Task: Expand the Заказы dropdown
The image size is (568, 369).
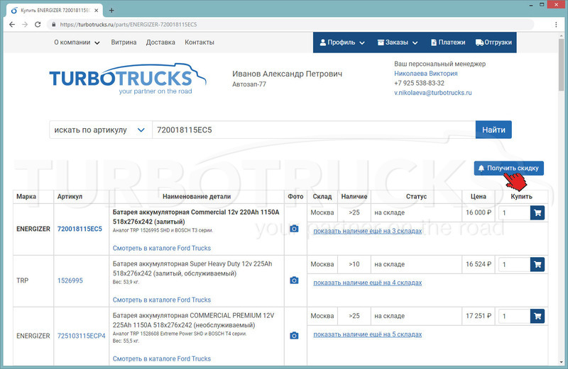Action: coord(398,42)
